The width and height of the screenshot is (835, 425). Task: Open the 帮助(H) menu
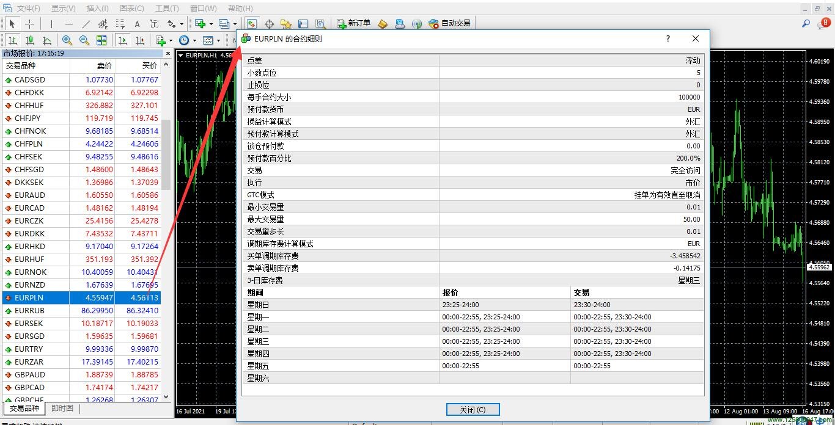[x=240, y=9]
